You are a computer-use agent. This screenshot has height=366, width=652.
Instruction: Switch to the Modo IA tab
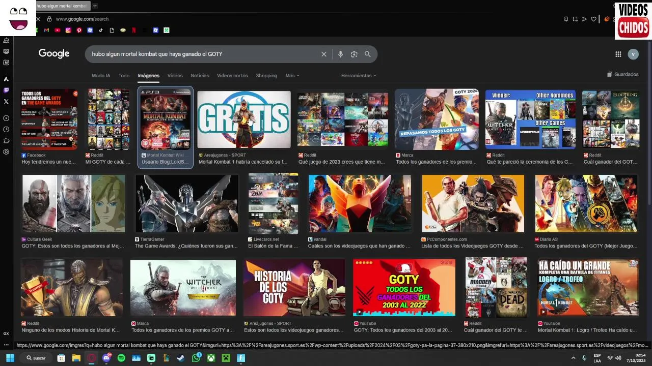pyautogui.click(x=101, y=75)
